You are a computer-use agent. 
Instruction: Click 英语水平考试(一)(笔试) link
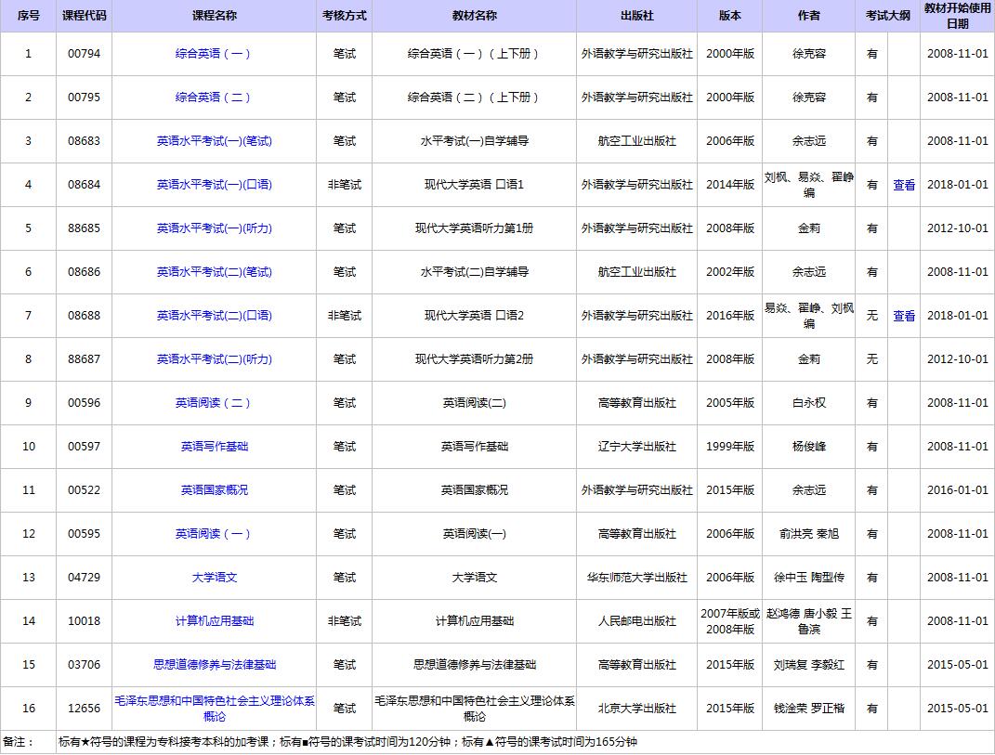point(214,141)
